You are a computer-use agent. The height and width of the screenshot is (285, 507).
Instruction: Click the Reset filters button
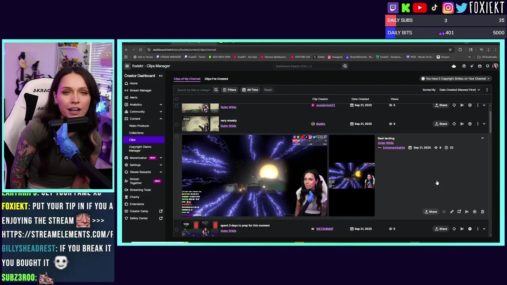coord(268,90)
